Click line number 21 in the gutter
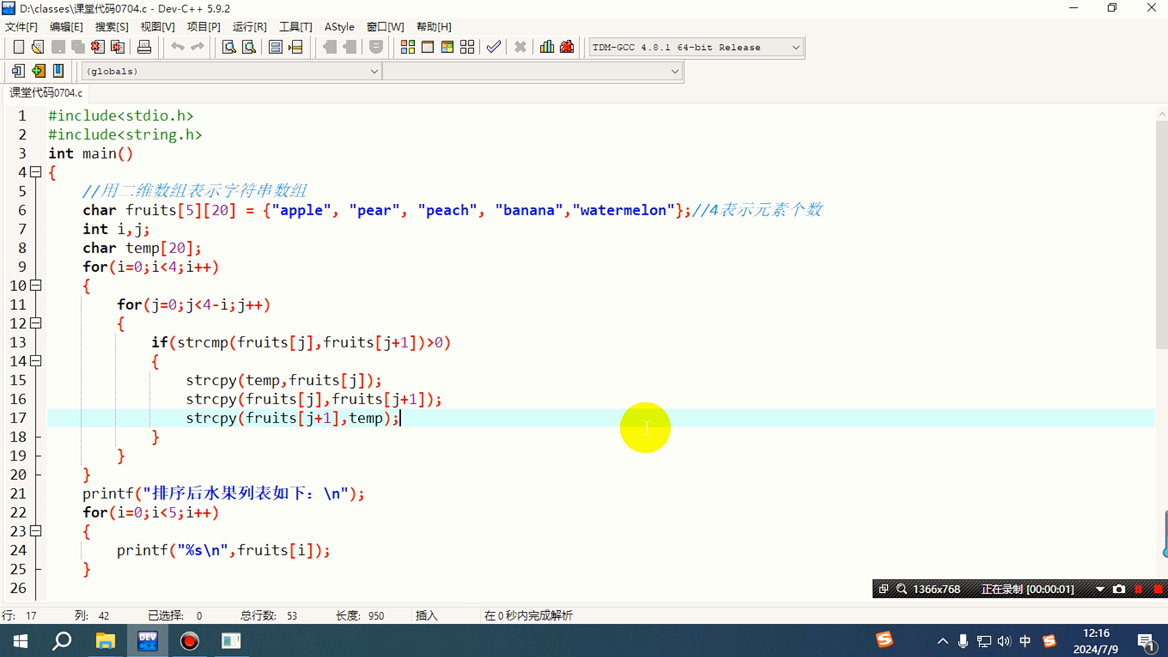Screen dimensions: 1168x657 (x=18, y=493)
